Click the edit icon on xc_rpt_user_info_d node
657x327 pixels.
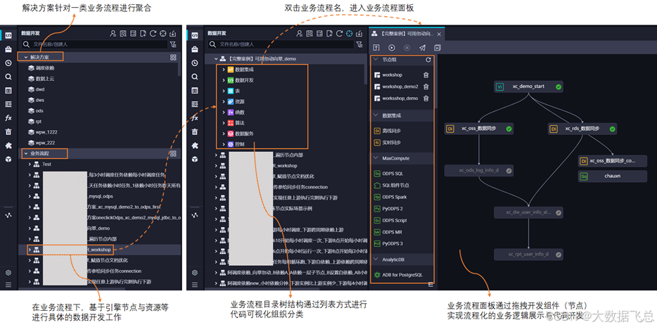[558, 254]
